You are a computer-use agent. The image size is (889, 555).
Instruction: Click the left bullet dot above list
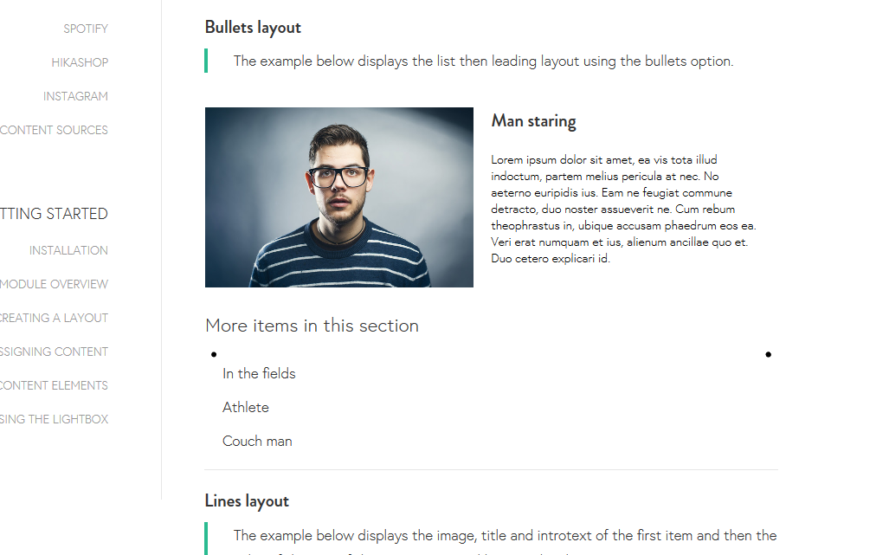pos(214,355)
